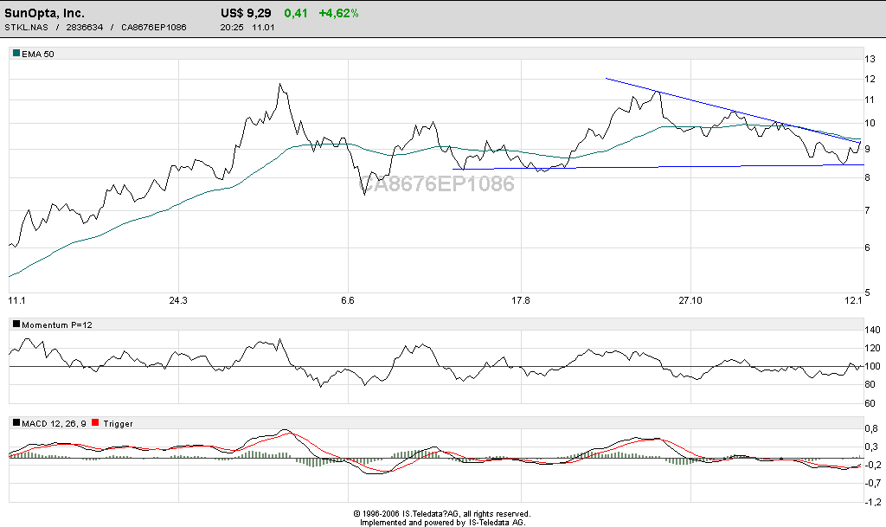Click the 17.8 date axis label
The width and height of the screenshot is (886, 527).
pyautogui.click(x=520, y=300)
